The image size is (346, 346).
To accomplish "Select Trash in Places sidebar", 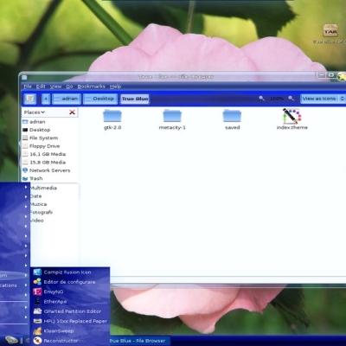I will pyautogui.click(x=49, y=178).
